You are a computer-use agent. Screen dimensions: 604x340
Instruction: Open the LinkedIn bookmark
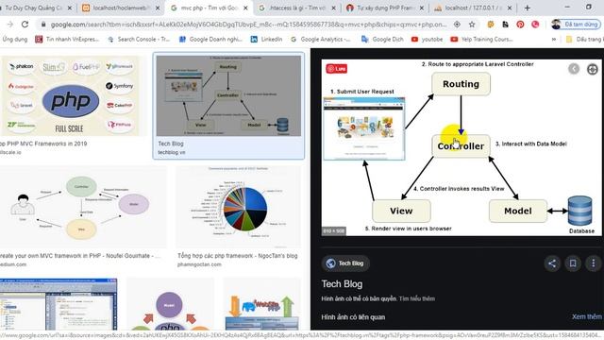coord(266,40)
